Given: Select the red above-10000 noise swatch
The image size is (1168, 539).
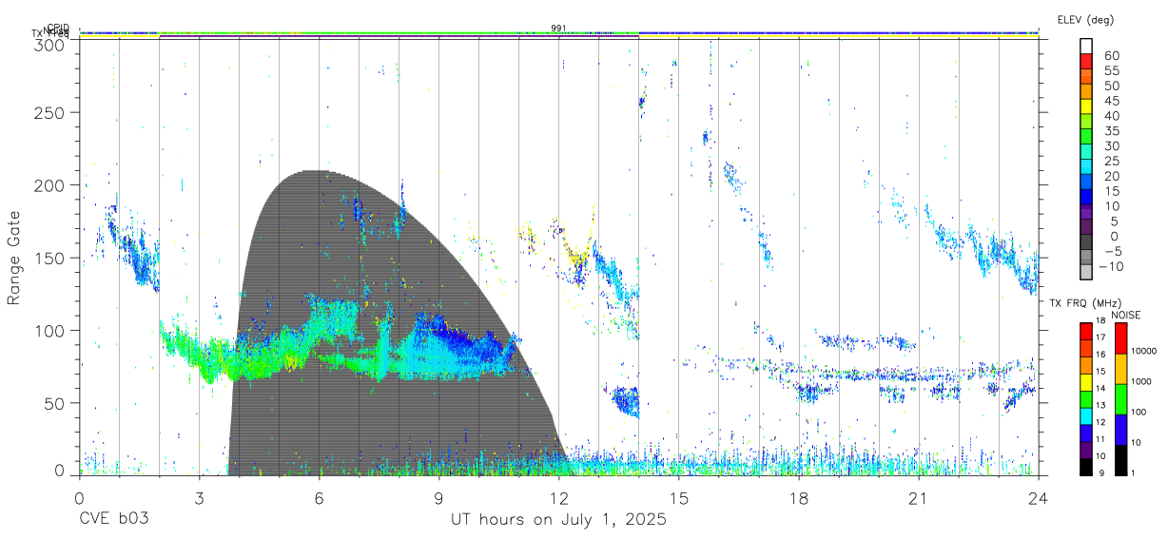Looking at the screenshot, I should (1121, 338).
